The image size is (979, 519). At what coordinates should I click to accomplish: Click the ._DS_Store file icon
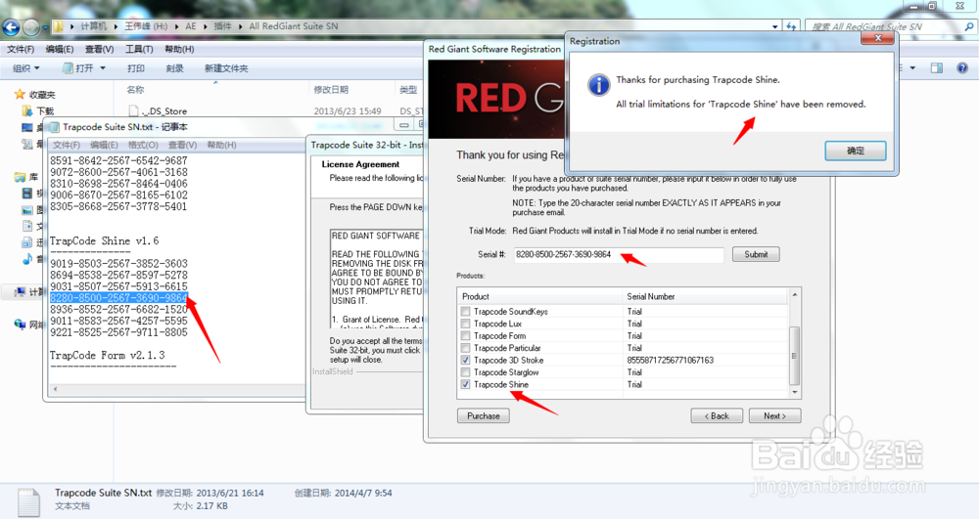[x=133, y=110]
